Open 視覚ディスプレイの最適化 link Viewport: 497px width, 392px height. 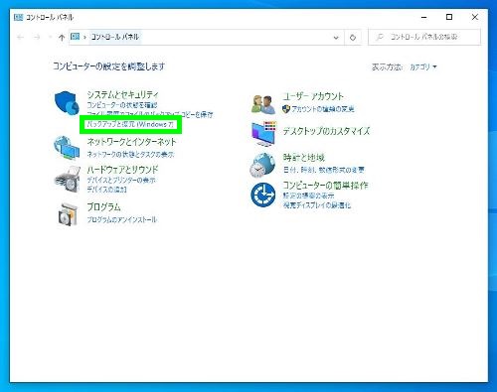(x=317, y=205)
